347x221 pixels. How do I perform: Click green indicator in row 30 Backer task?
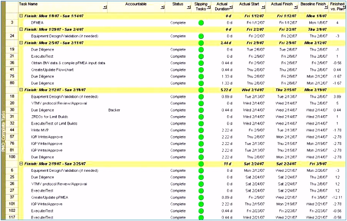coord(201,110)
